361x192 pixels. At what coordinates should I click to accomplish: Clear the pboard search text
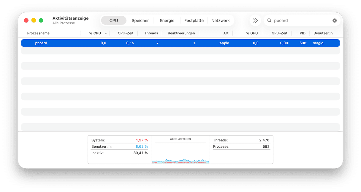click(335, 21)
